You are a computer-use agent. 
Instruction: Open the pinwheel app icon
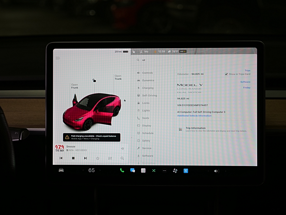click(x=175, y=171)
